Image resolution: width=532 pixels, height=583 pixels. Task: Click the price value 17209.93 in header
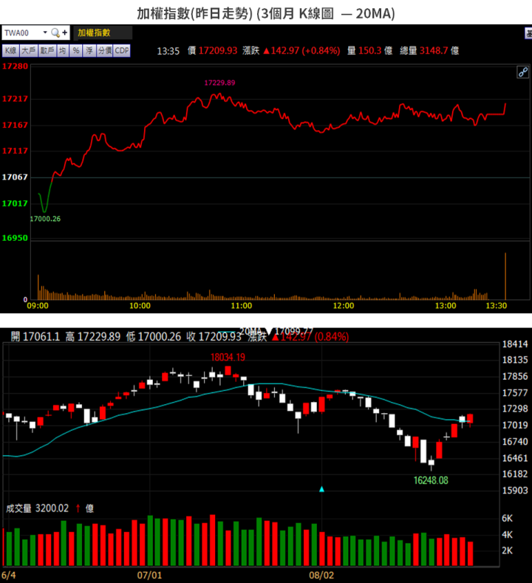coord(218,50)
